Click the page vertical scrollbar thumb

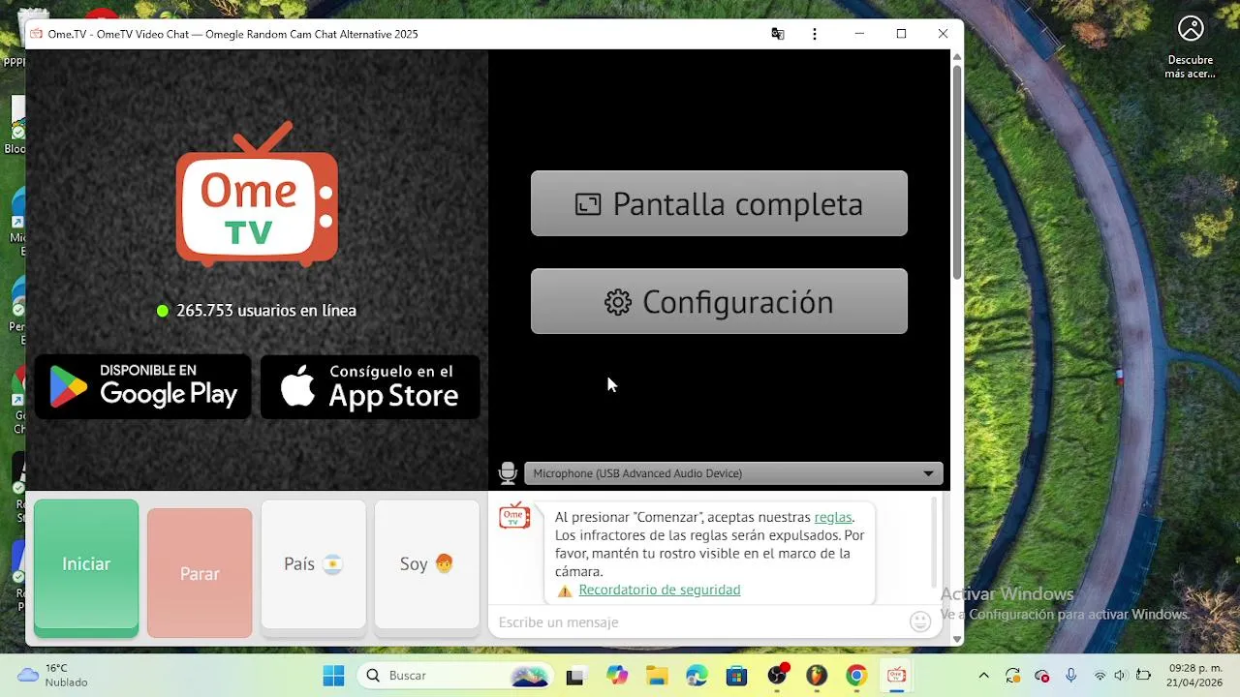coord(957,171)
